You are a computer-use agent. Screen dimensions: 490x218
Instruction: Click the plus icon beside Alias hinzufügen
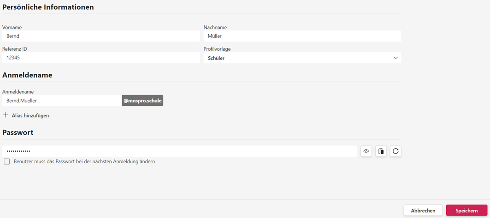click(6, 115)
